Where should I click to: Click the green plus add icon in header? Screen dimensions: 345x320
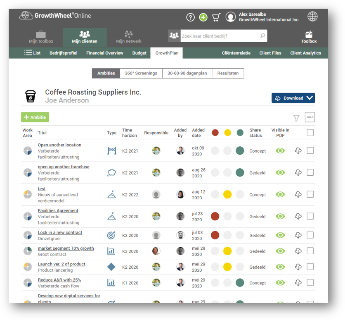point(203,17)
